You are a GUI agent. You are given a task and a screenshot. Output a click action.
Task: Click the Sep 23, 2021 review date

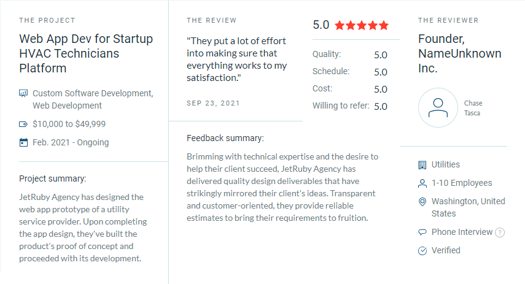point(213,103)
